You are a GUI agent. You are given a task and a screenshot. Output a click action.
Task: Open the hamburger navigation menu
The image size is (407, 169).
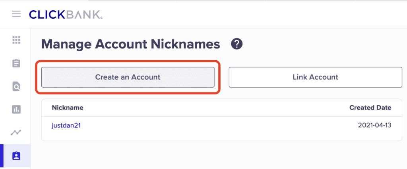click(x=16, y=14)
